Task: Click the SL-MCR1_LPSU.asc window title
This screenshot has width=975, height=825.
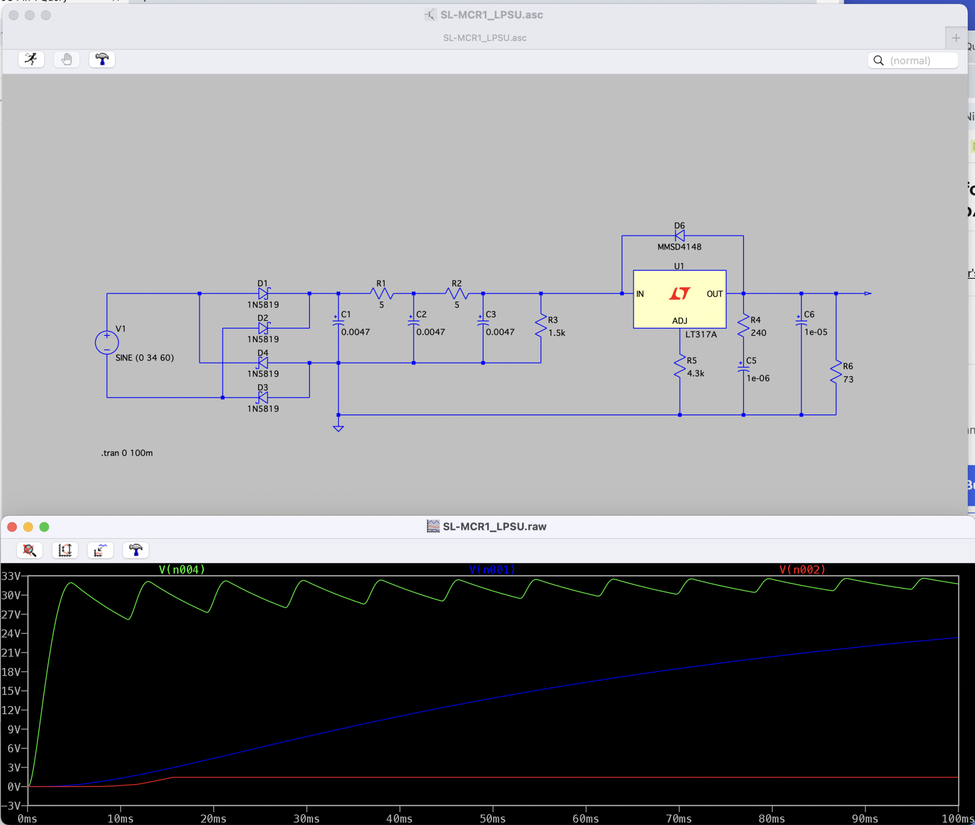Action: (491, 15)
